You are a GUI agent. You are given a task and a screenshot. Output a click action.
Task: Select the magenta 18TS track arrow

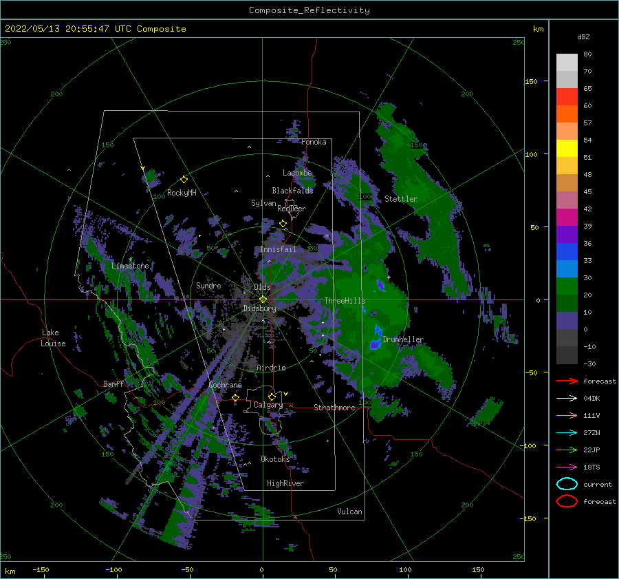tap(567, 467)
